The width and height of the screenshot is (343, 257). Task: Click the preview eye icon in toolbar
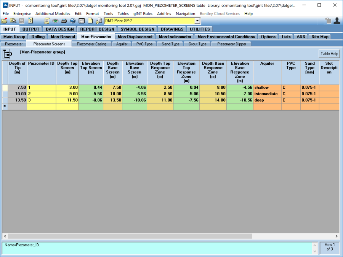56,21
